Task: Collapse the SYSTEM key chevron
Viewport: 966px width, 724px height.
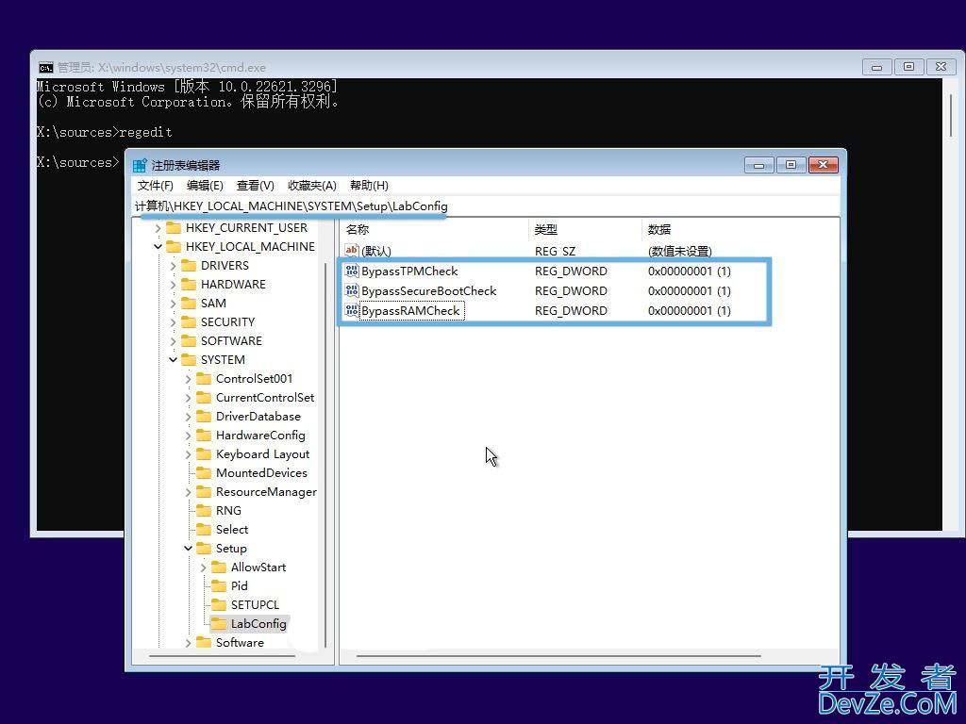Action: [x=174, y=359]
